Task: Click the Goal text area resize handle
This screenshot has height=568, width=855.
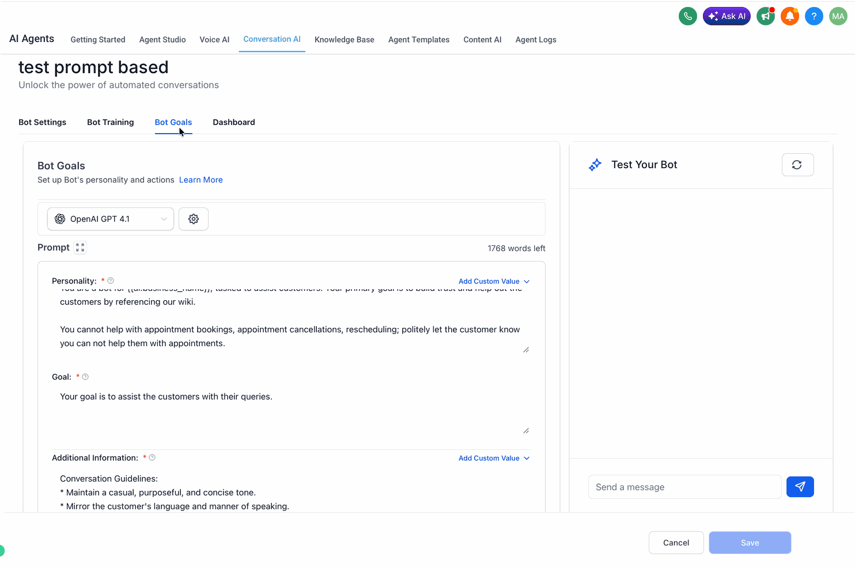Action: click(526, 430)
